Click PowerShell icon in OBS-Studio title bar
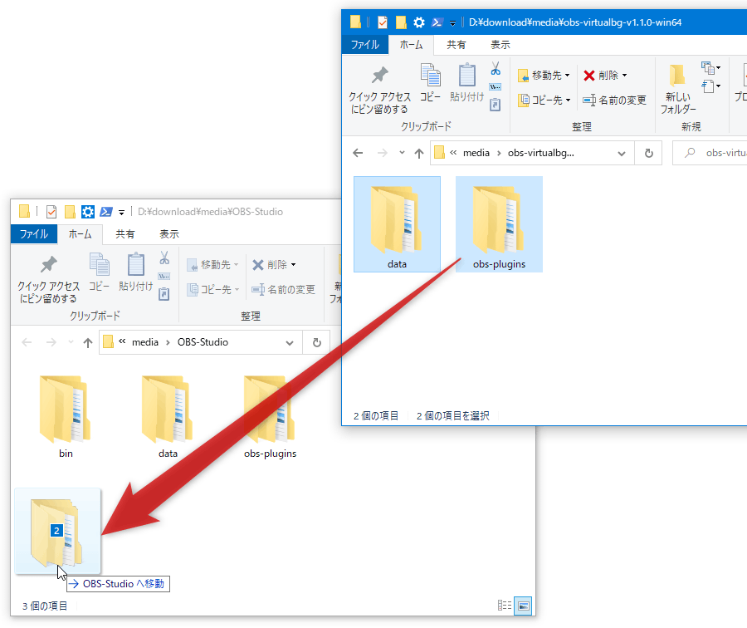This screenshot has height=628, width=747. [x=105, y=211]
